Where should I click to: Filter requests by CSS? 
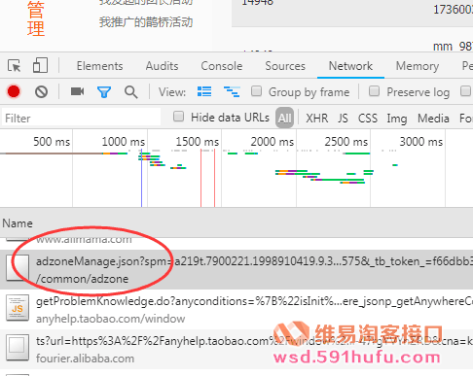pos(368,119)
